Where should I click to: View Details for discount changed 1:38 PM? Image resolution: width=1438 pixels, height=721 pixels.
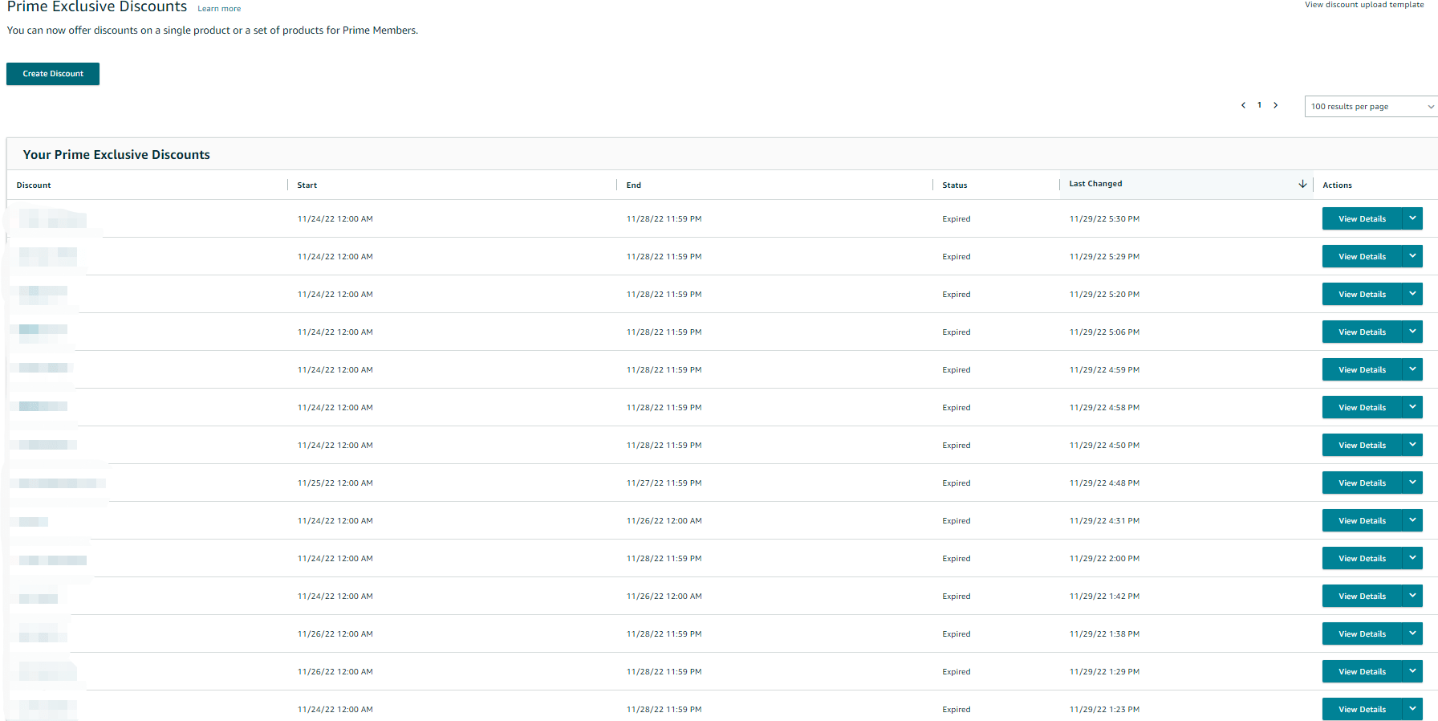[1362, 633]
